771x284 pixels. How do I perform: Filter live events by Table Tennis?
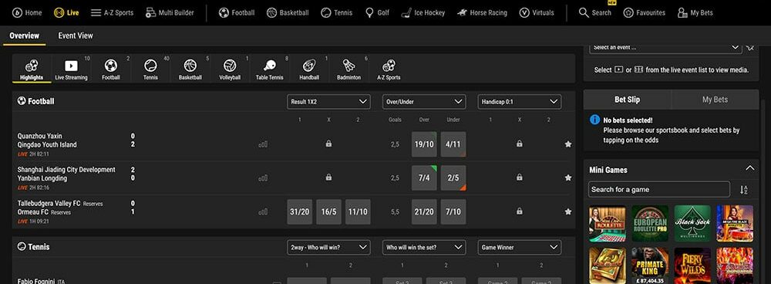pyautogui.click(x=269, y=69)
